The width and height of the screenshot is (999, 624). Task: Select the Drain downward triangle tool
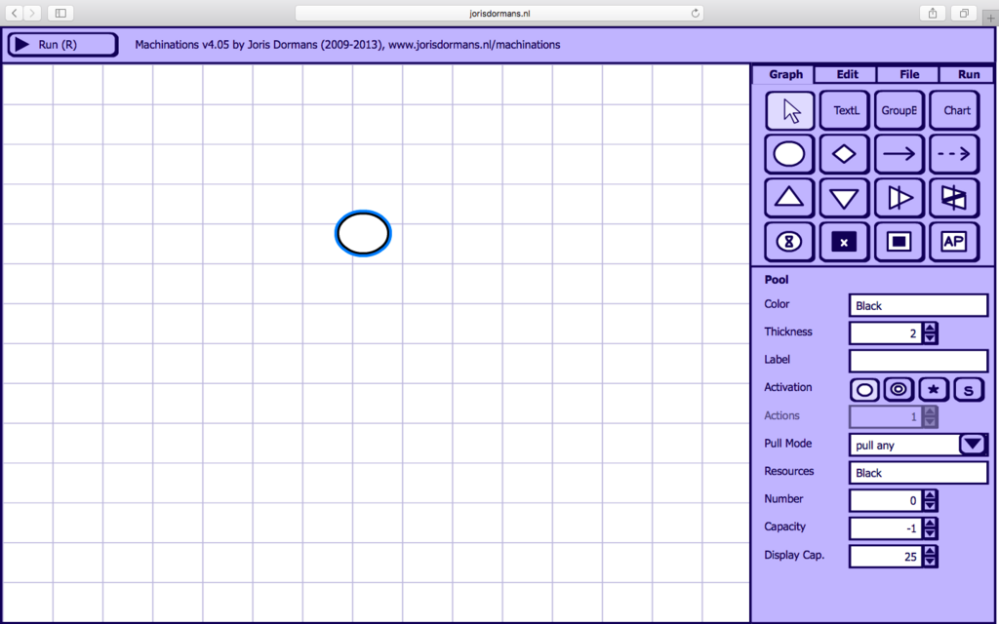pyautogui.click(x=844, y=198)
